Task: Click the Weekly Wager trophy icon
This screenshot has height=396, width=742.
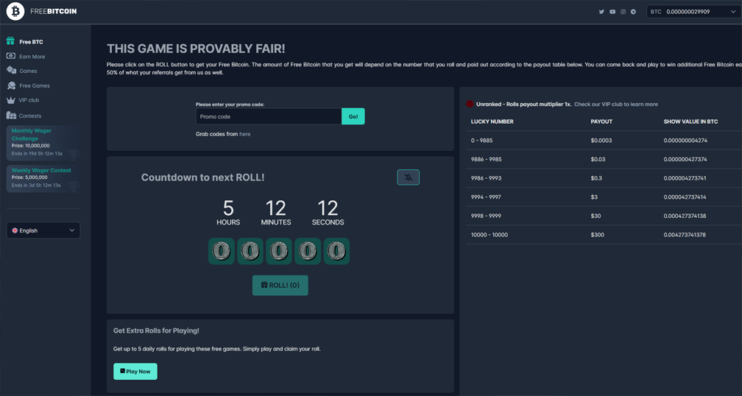Action: click(74, 186)
